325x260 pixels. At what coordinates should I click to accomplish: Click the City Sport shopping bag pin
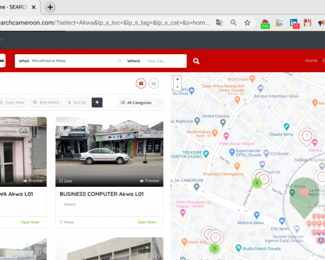click(282, 221)
